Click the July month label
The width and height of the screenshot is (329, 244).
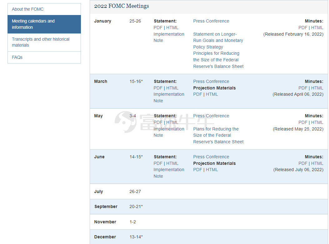point(98,192)
